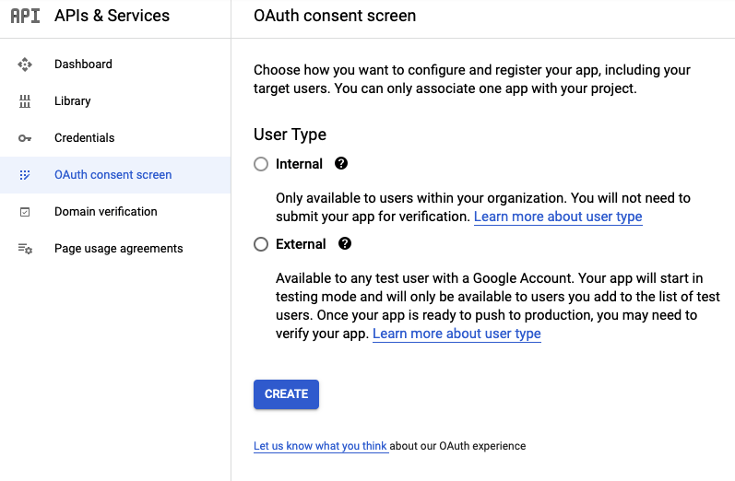Click the Credentials key icon
Image resolution: width=735 pixels, height=481 pixels.
[25, 138]
